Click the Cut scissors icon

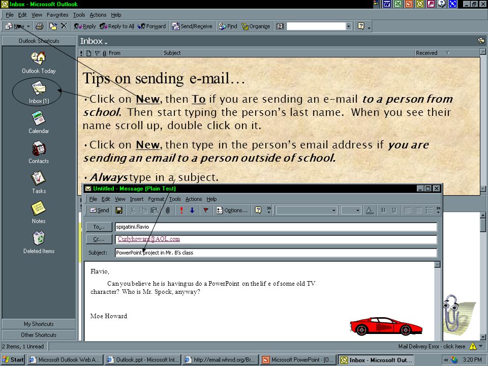(x=132, y=210)
